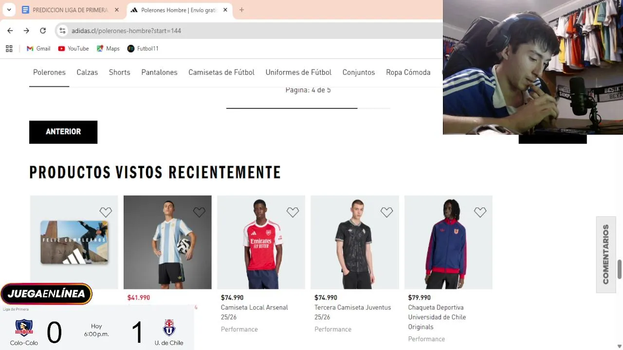Toggle heart on Argentina jersey product

[x=199, y=212]
